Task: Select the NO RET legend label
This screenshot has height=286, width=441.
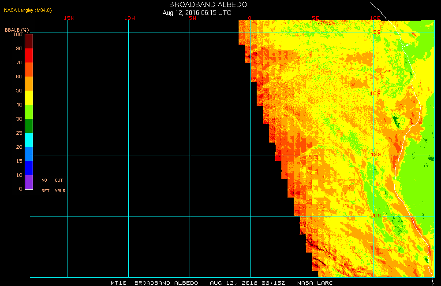Action: 45,186
